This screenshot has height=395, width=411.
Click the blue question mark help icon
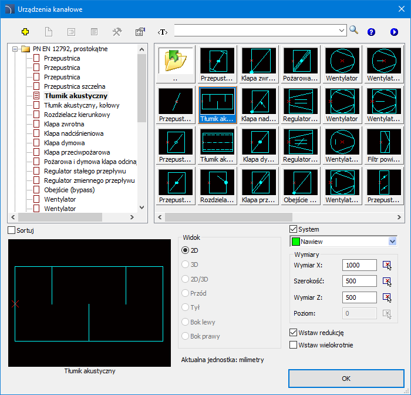tap(371, 32)
